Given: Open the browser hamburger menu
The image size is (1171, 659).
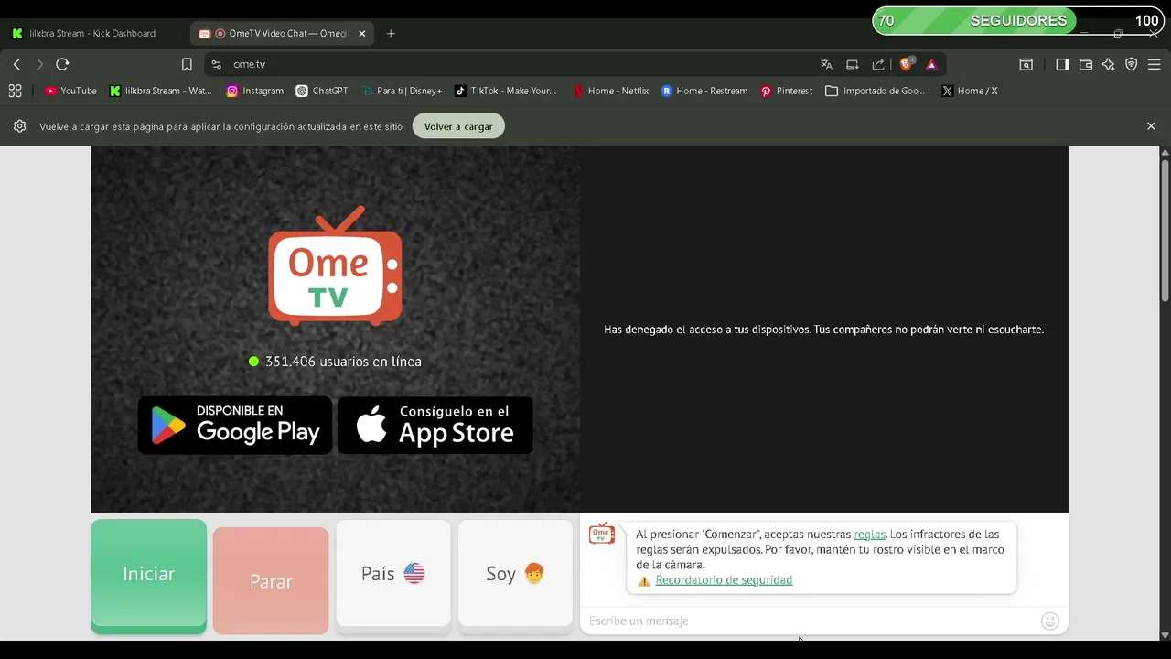Looking at the screenshot, I should (1155, 64).
